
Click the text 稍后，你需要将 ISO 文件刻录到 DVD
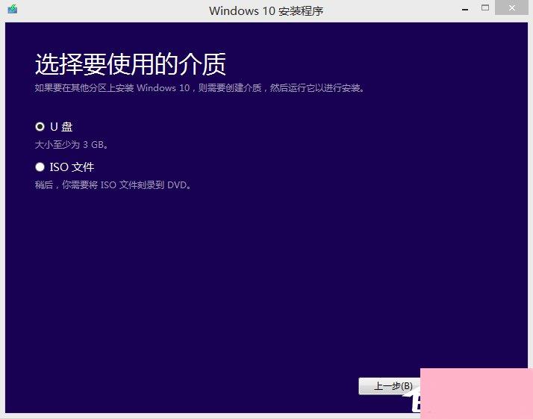click(x=113, y=185)
